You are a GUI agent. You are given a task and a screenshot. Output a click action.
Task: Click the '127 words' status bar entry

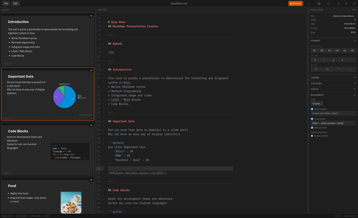36,216
